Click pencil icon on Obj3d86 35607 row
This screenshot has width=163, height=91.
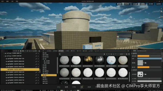[x=36, y=75]
